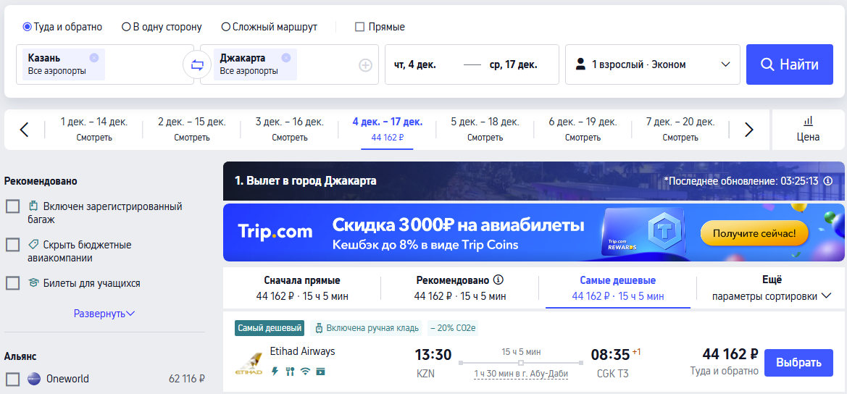Tick the Oneworld alliance checkbox
The height and width of the screenshot is (394, 847).
tap(12, 379)
